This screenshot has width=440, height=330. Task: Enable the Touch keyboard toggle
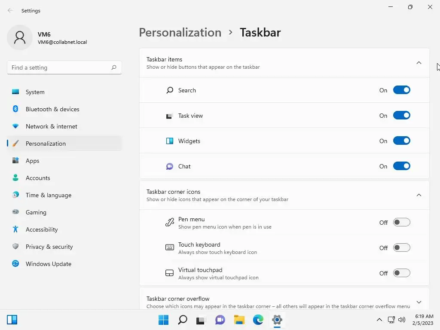(x=402, y=247)
